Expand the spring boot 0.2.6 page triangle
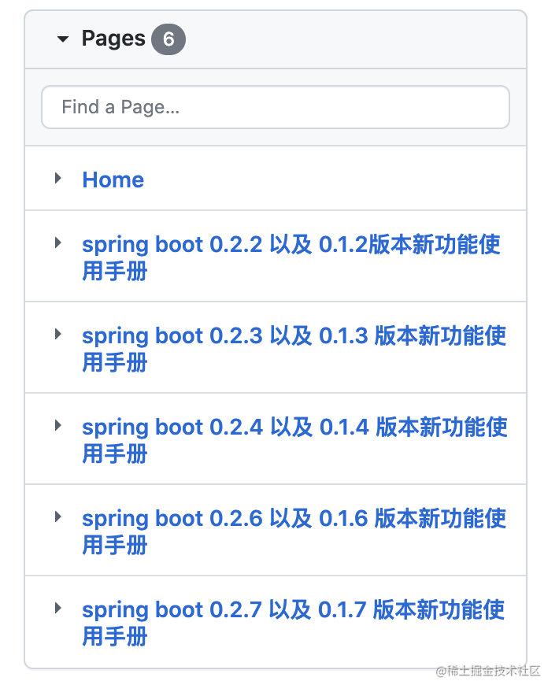This screenshot has width=559, height=696. pos(57,516)
